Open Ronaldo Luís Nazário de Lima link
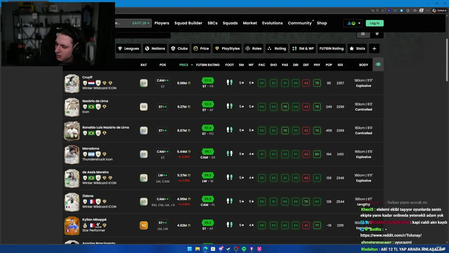 pos(106,127)
